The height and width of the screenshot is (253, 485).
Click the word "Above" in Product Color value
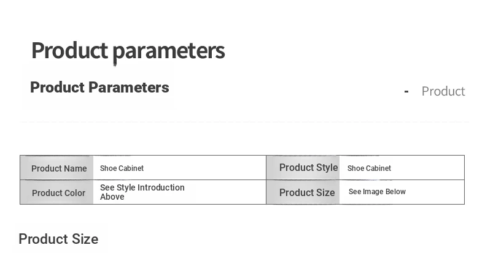tap(112, 197)
